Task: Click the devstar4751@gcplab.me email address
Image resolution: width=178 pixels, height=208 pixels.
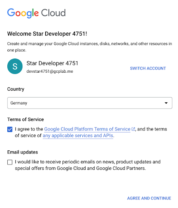Action: click(x=50, y=71)
